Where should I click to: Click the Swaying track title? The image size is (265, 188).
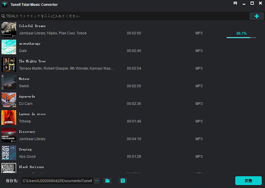coord(25,150)
